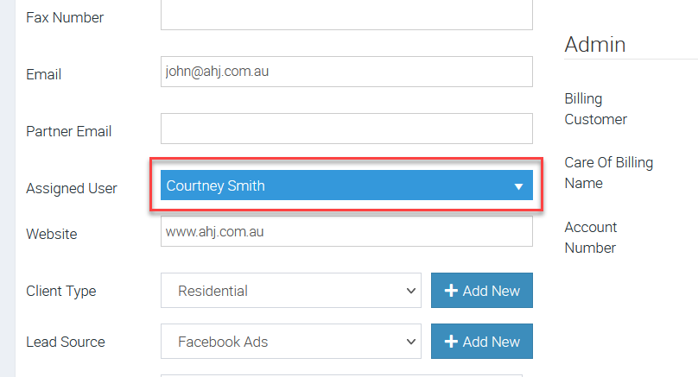Viewport: 698px width, 377px height.
Task: Click Add New text for Client Type
Action: pos(491,291)
